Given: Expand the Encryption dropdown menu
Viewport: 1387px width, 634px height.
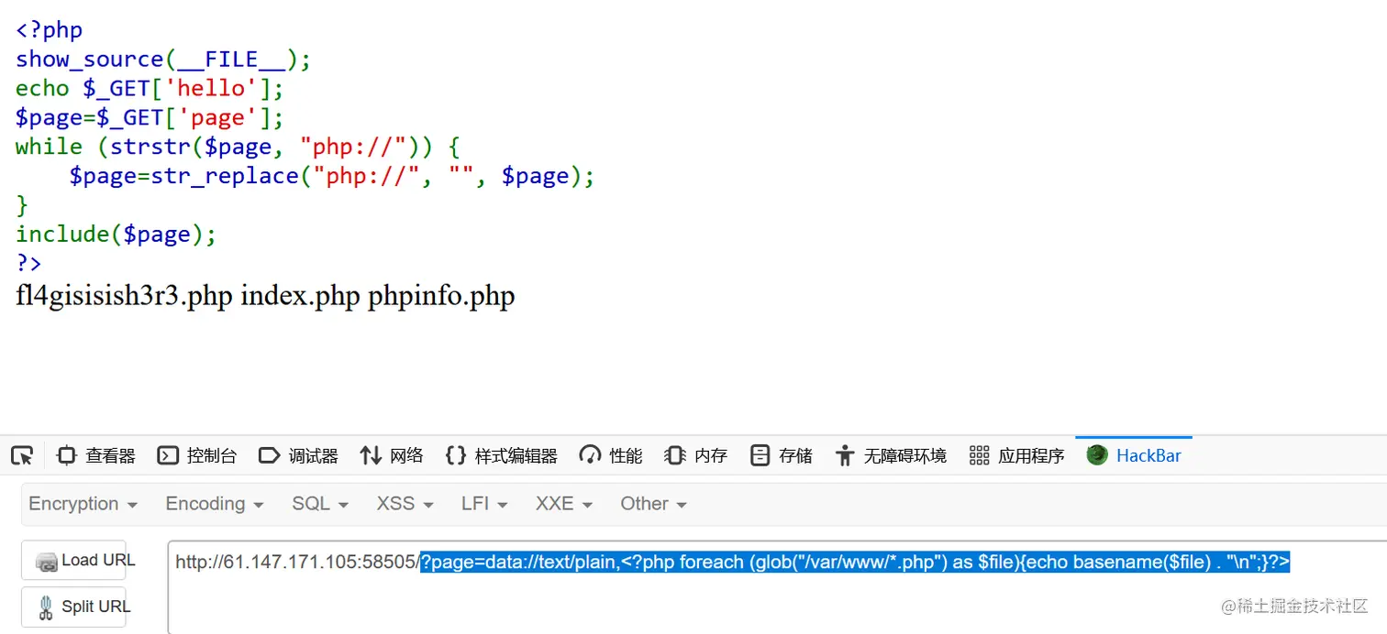Looking at the screenshot, I should pos(83,504).
